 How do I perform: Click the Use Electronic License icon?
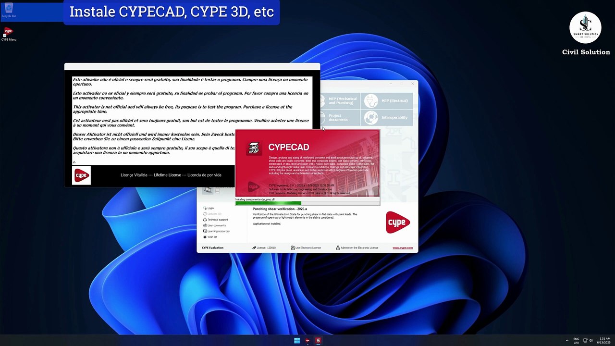pos(293,248)
